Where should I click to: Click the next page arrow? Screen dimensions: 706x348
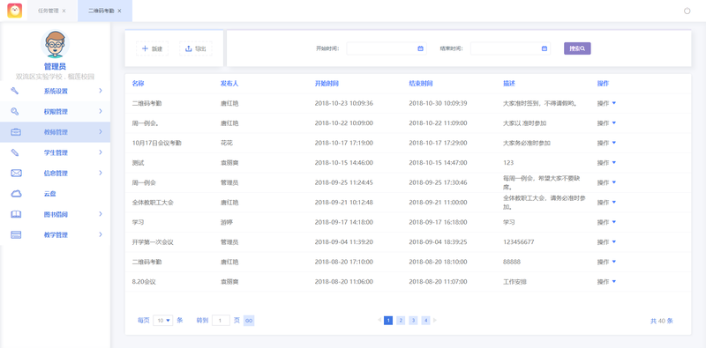(x=435, y=321)
